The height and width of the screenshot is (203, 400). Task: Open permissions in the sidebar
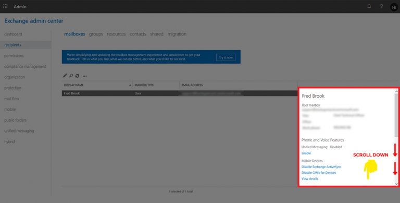pyautogui.click(x=14, y=56)
